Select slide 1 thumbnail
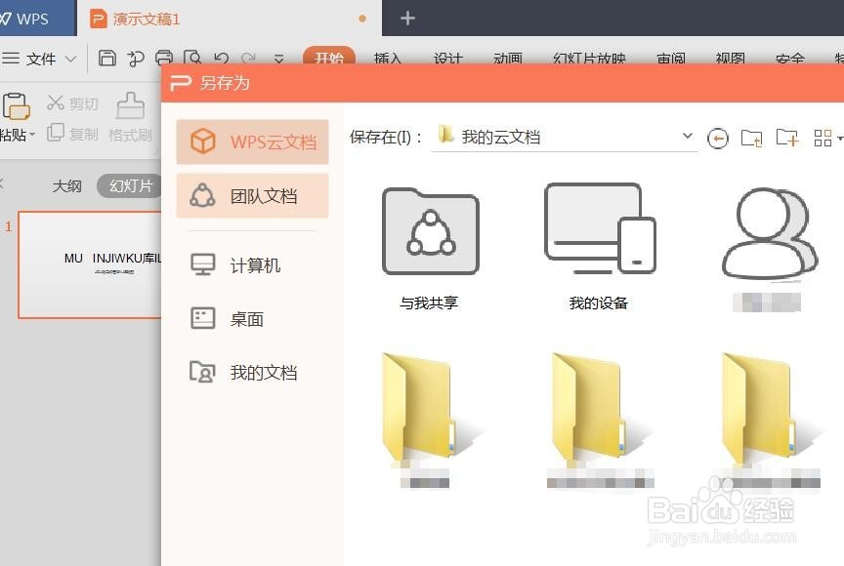 [89, 264]
